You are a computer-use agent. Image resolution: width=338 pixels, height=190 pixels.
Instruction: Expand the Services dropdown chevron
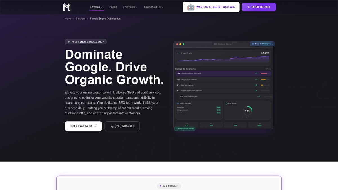point(102,7)
